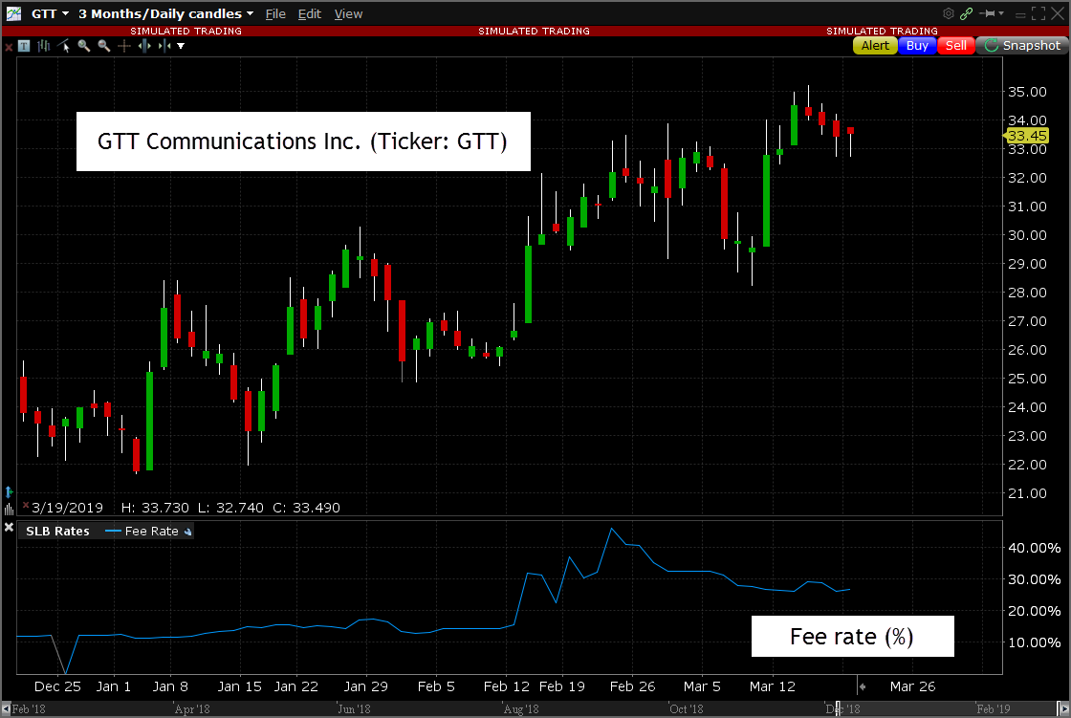Click the L: 32.740 low value

pyautogui.click(x=230, y=508)
